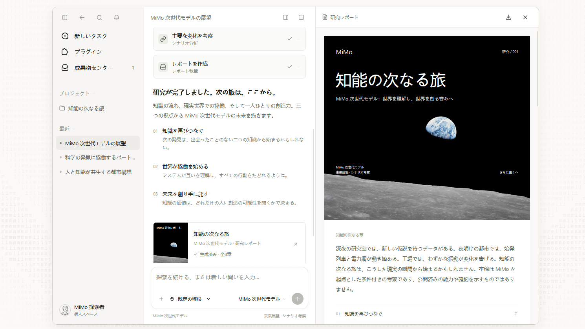
Task: Expand the 主要な変化を考察 step chevron
Action: 299,39
